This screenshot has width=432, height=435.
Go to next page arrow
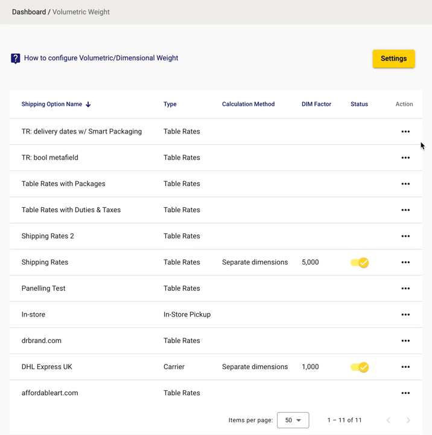tap(408, 420)
